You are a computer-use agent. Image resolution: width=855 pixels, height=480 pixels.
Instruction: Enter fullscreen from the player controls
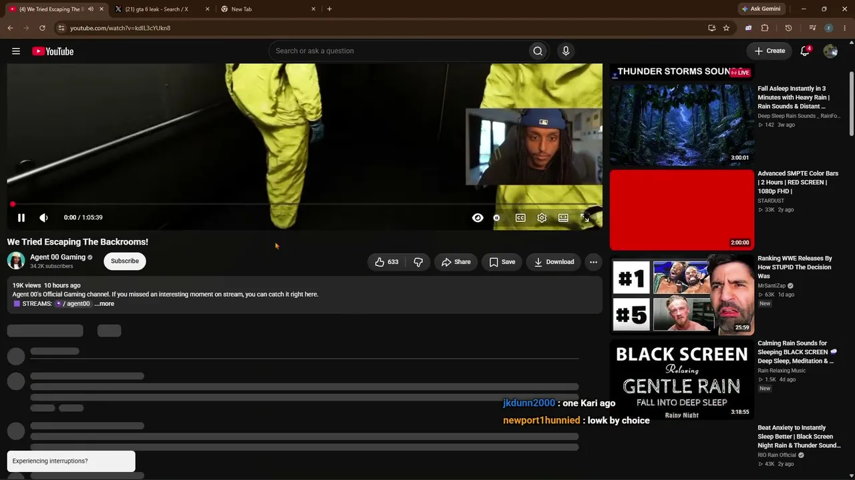pos(584,218)
